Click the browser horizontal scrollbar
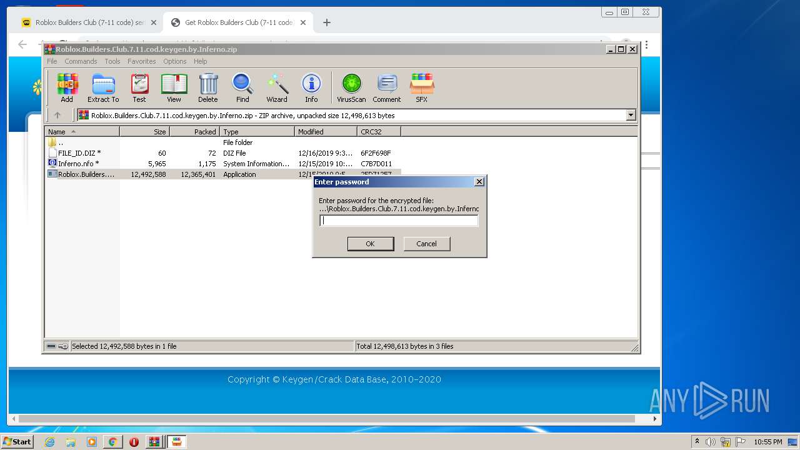 point(327,419)
